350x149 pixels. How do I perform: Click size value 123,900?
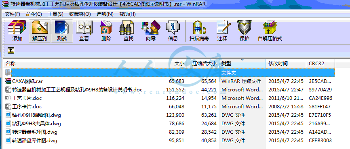175,115
